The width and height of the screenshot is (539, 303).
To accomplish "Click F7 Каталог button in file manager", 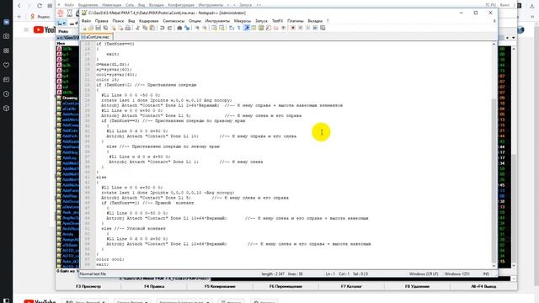I will (x=351, y=286).
